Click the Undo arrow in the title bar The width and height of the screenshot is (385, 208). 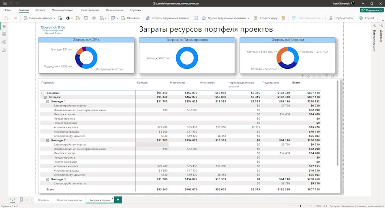pyautogui.click(x=11, y=3)
